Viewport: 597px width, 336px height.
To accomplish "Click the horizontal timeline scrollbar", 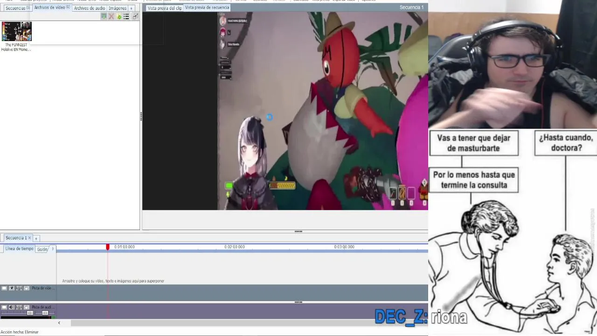I will point(249,323).
